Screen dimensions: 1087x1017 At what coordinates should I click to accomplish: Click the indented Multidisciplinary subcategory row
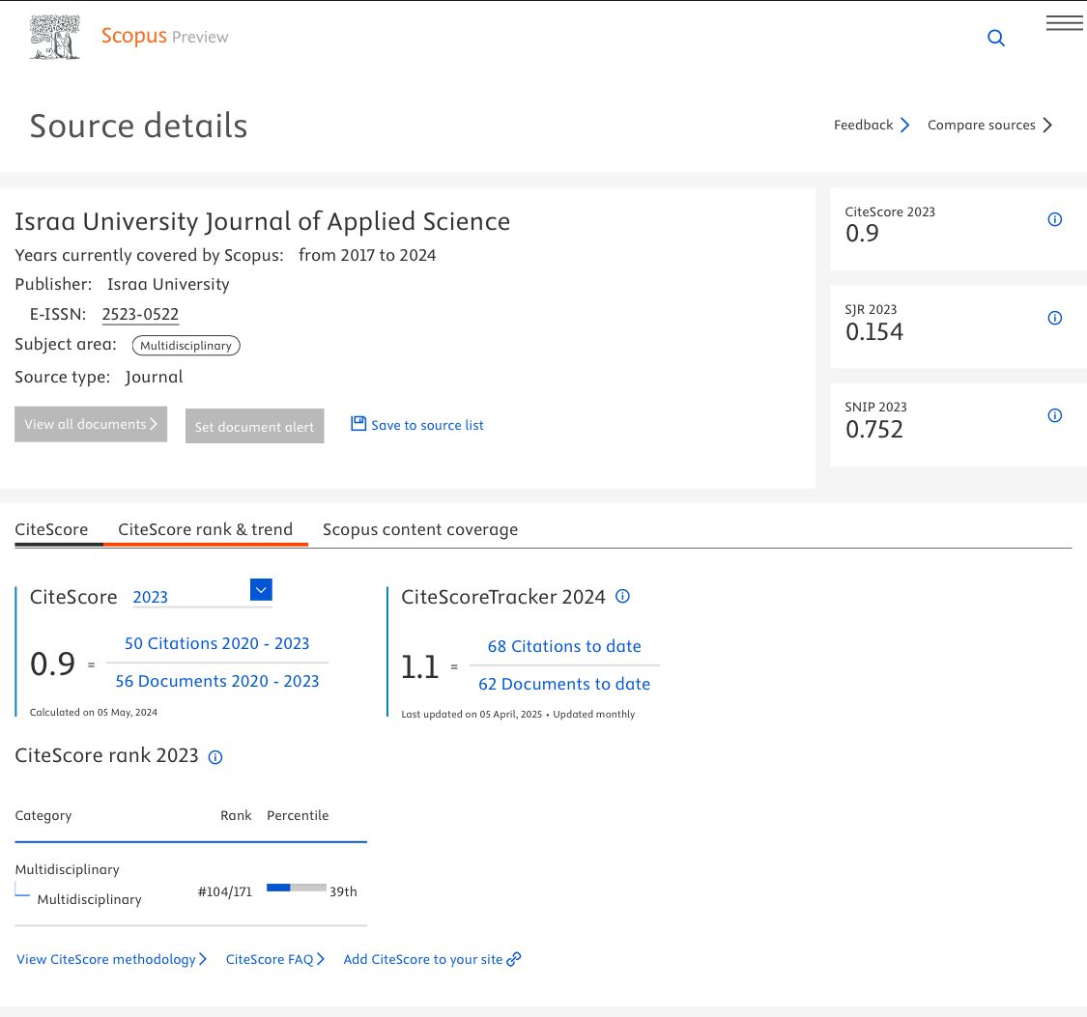tap(89, 899)
